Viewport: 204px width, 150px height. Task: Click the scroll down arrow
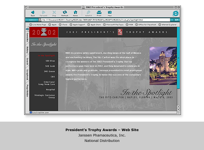point(178,109)
